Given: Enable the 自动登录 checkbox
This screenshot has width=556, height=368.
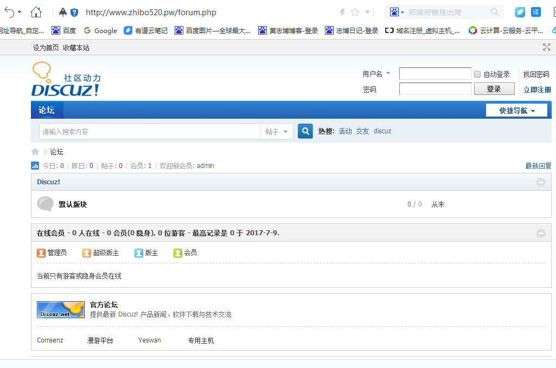Looking at the screenshot, I should [477, 74].
